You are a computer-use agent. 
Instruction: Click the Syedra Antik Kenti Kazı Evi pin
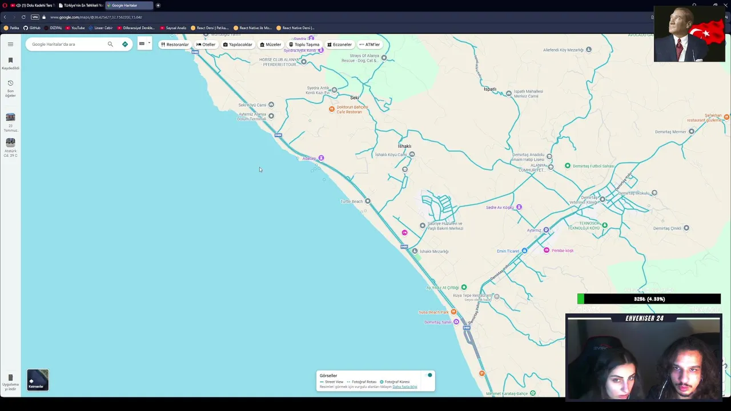point(334,90)
